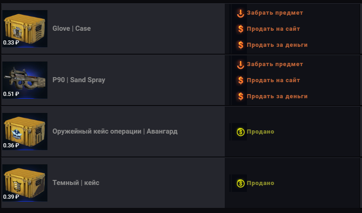Click the dollar icon beside Glove Case 'Продать на сайт'
Screen dimensions: 362x213
240,29
